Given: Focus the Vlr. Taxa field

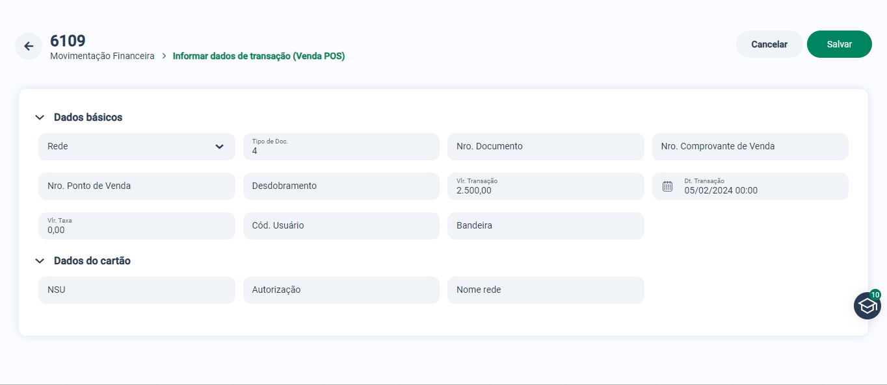Looking at the screenshot, I should pyautogui.click(x=137, y=226).
